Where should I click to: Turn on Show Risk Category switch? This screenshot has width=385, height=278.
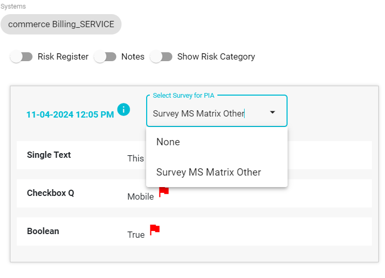161,56
